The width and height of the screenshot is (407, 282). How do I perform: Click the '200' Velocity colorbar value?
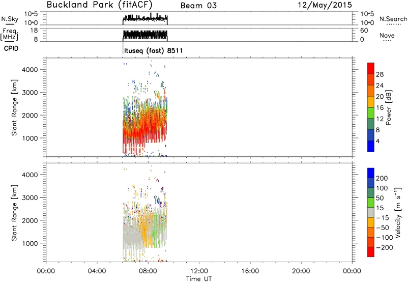click(382, 178)
